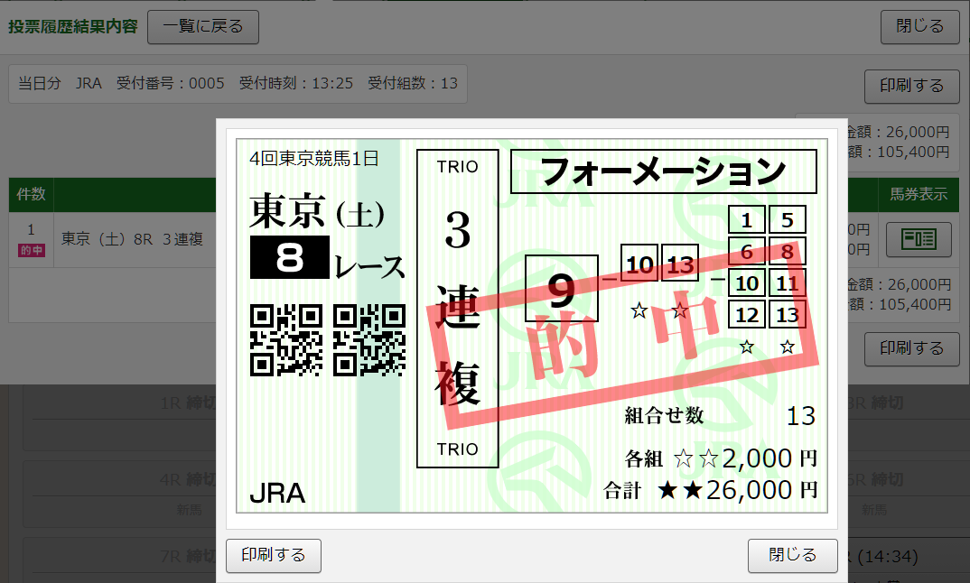Click the 合計 ★★26,000円 total on the ticket

tap(710, 490)
